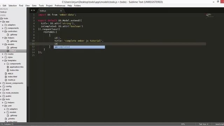Click the dist folder icon
This screenshot has width=224, height=126.
pos(4,90)
